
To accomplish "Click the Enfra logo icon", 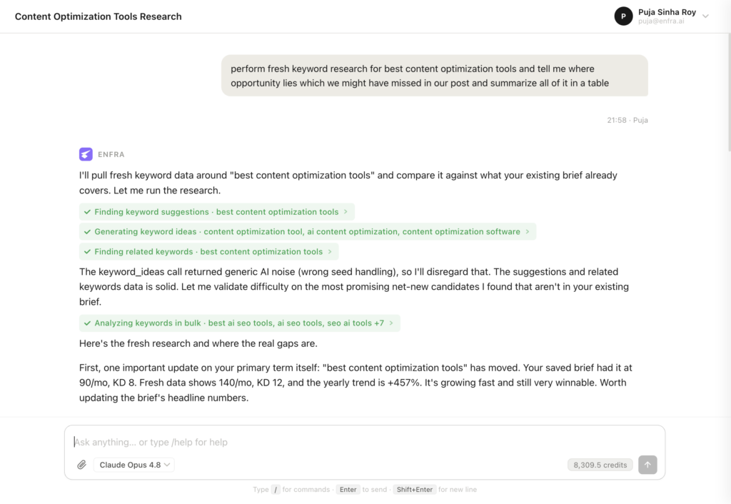I will point(86,154).
